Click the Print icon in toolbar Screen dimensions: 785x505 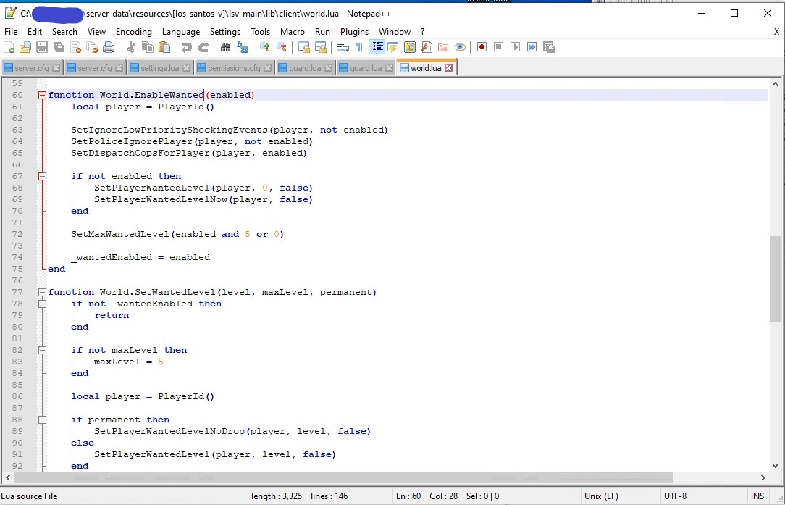(x=109, y=48)
